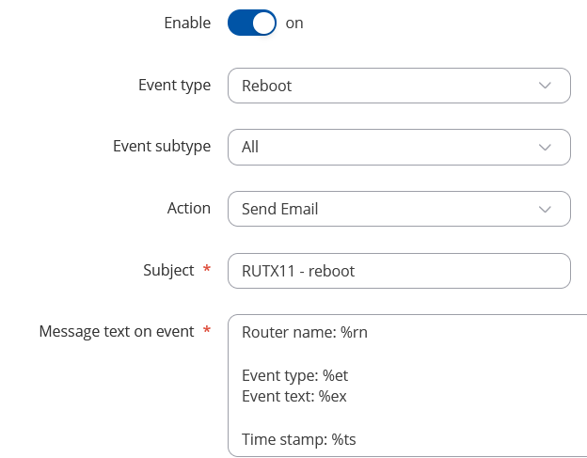This screenshot has height=458, width=587.
Task: Open the Action dropdown showing Send Email
Action: [399, 209]
